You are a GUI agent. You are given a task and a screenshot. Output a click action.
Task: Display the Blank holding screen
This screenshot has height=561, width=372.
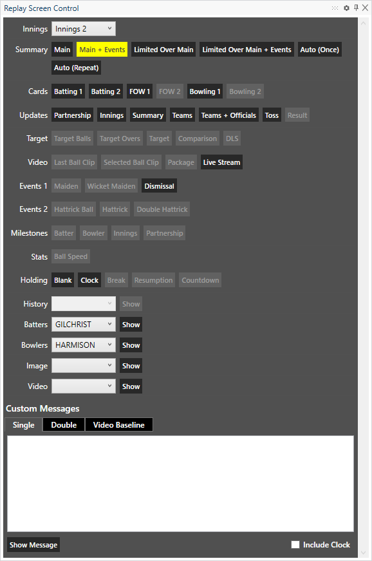coord(63,280)
